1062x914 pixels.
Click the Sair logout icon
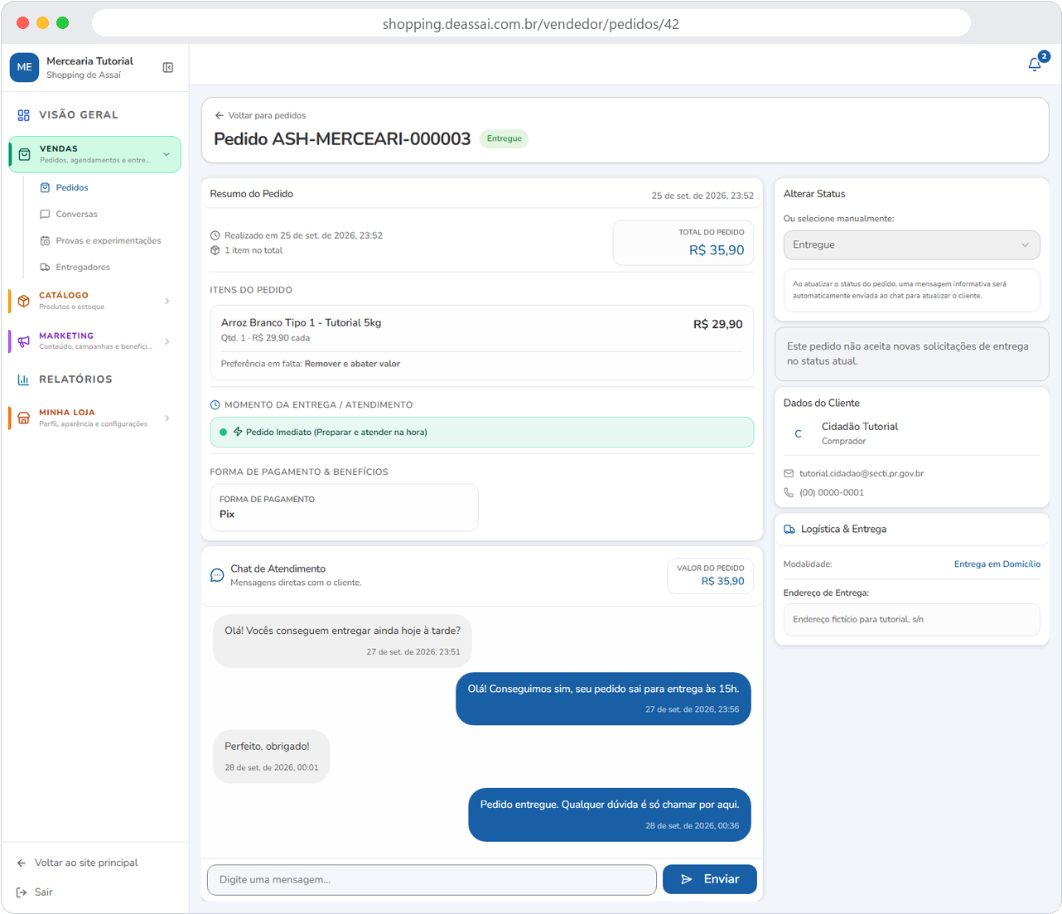tap(22, 892)
